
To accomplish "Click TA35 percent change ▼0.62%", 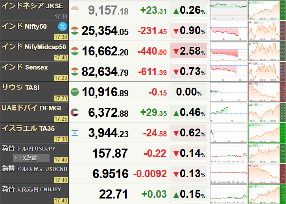I will coord(189,133).
